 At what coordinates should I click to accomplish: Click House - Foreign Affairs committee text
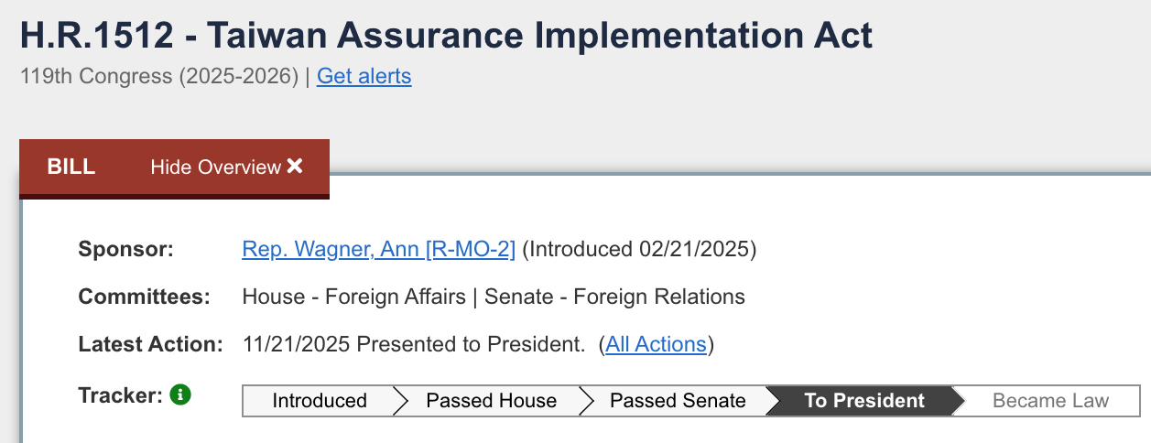pyautogui.click(x=353, y=297)
